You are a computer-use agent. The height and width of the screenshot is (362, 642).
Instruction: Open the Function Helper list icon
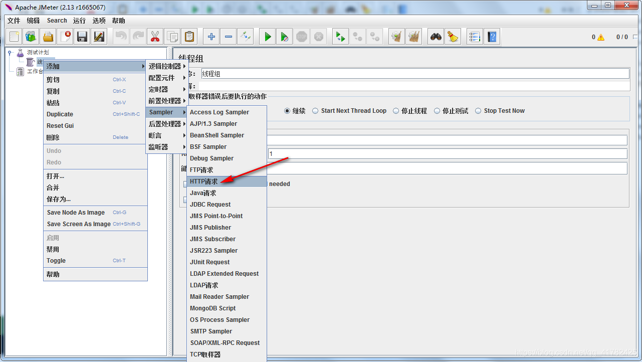475,37
